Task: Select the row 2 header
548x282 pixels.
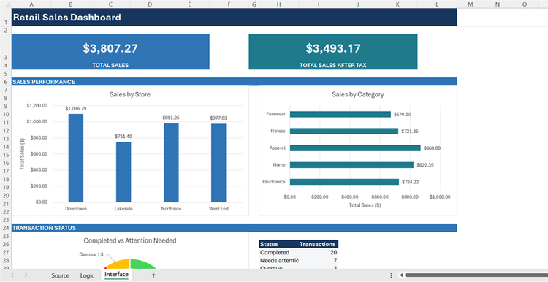Action: [x=6, y=31]
